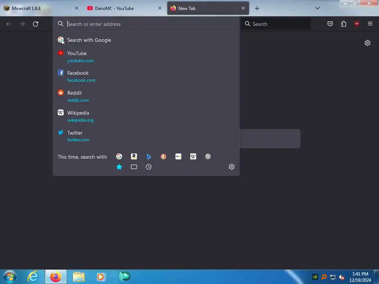The height and width of the screenshot is (284, 379).
Task: Open the media player taskbar icon
Action: (101, 277)
